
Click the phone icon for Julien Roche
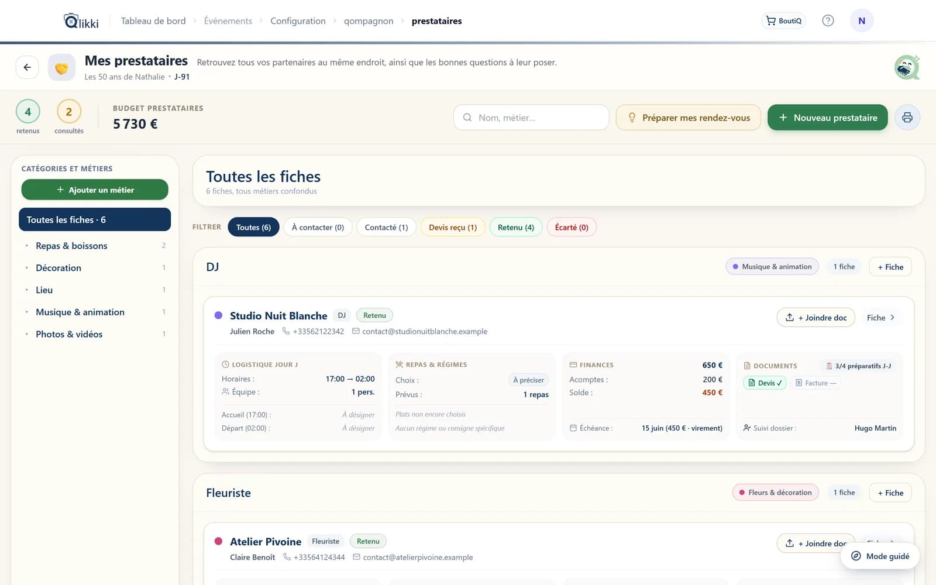pyautogui.click(x=286, y=331)
